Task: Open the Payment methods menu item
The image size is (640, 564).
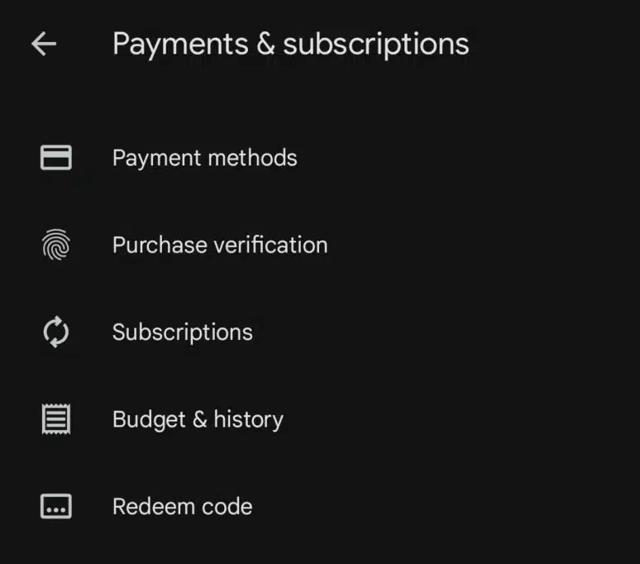Action: tap(248, 157)
